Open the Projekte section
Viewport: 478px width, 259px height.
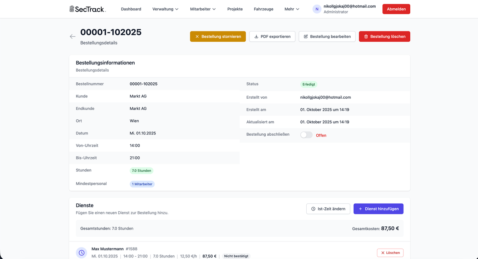tap(235, 9)
